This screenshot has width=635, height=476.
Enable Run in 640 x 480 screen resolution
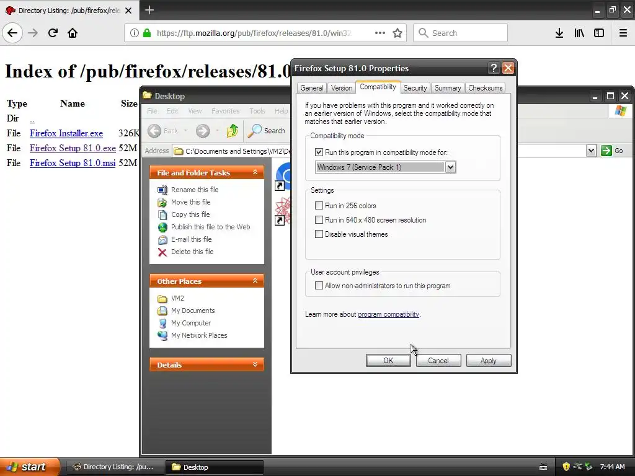pos(319,220)
